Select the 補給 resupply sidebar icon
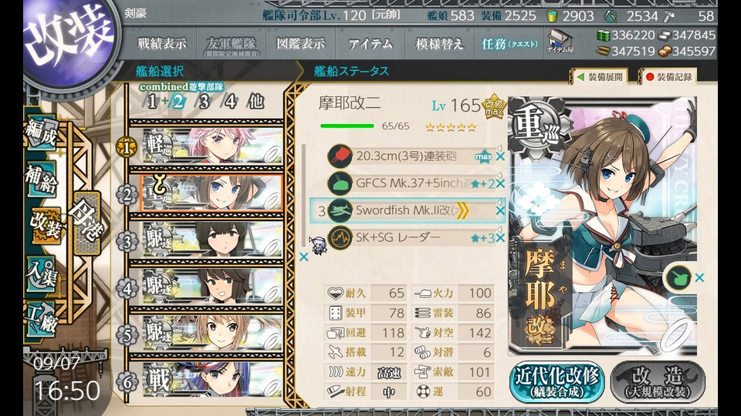Viewport: 741px width, 416px height. coord(42,179)
